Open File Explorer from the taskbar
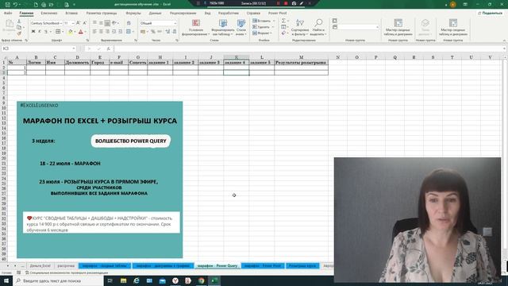The image size is (508, 286). pyautogui.click(x=124, y=280)
